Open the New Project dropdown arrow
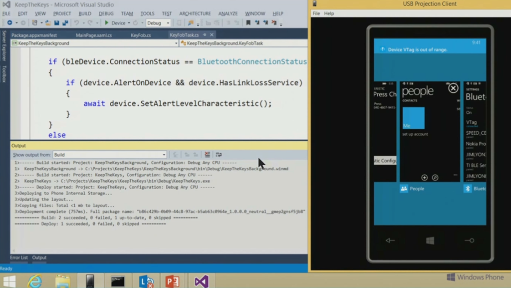511x288 pixels. click(x=41, y=23)
